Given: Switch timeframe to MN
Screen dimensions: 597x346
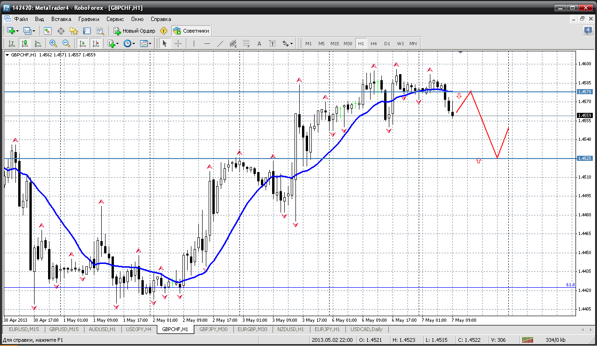Looking at the screenshot, I should click(413, 43).
